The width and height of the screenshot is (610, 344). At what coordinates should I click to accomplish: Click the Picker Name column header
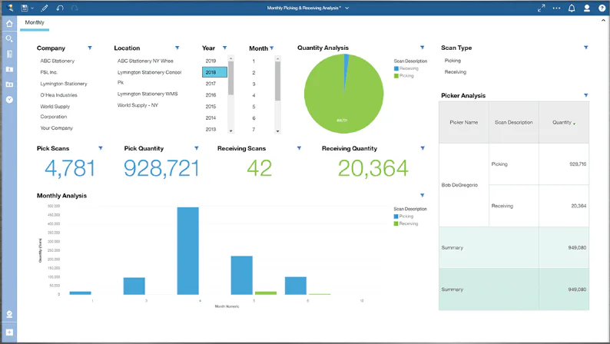click(x=464, y=122)
